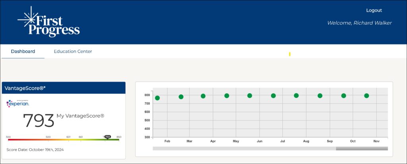
Task: Click the dark scrollbar thumb below chart
Action: pyautogui.click(x=362, y=149)
